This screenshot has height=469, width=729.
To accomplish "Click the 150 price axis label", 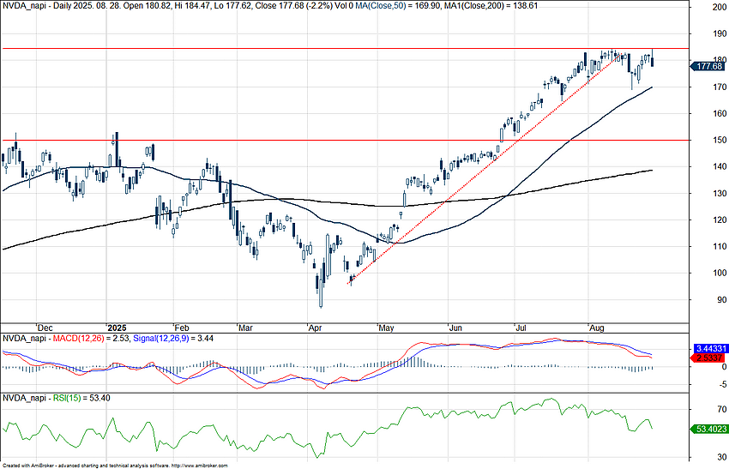I will pos(720,140).
